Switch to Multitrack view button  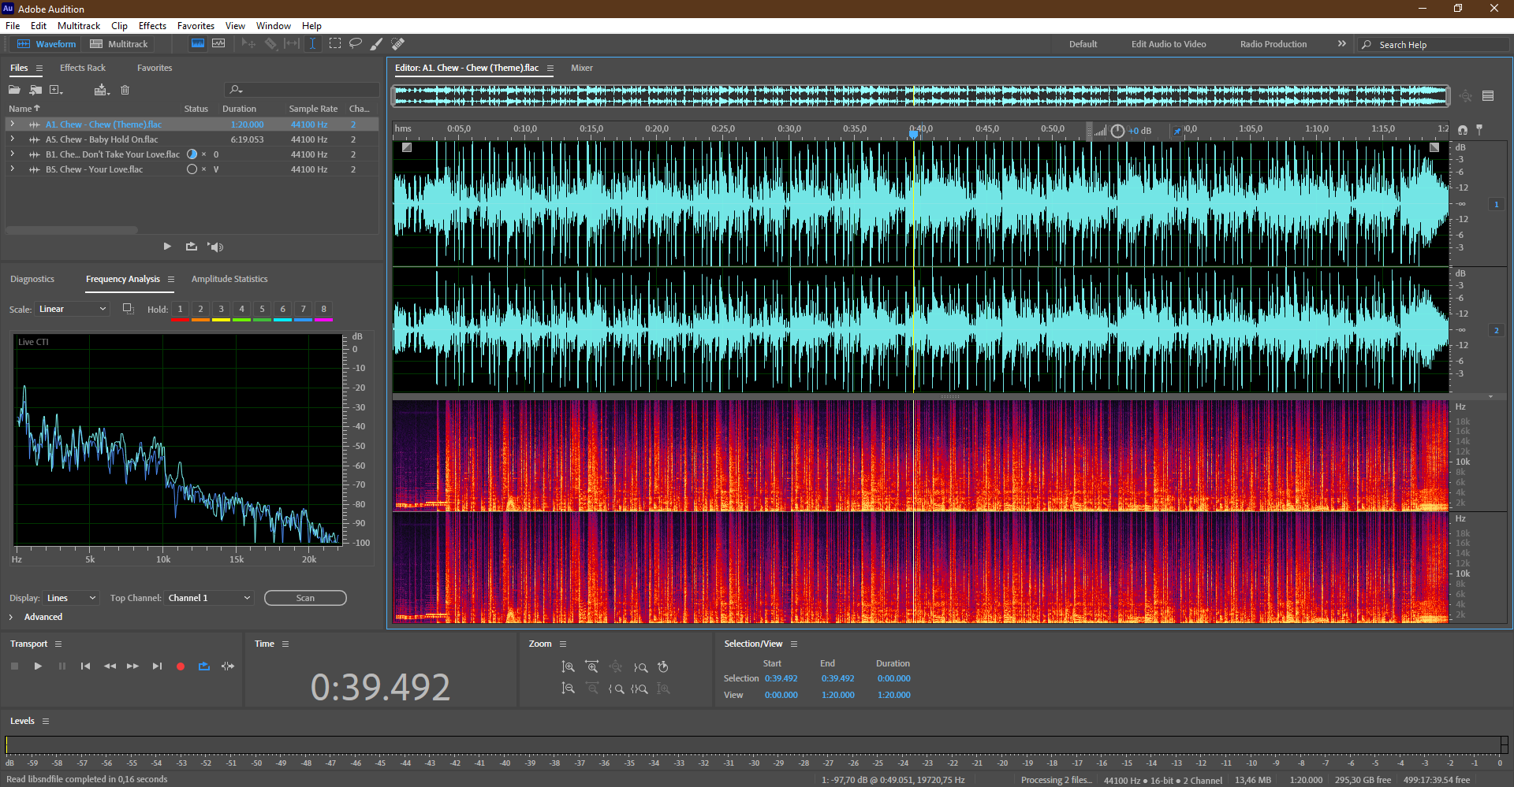tap(119, 44)
